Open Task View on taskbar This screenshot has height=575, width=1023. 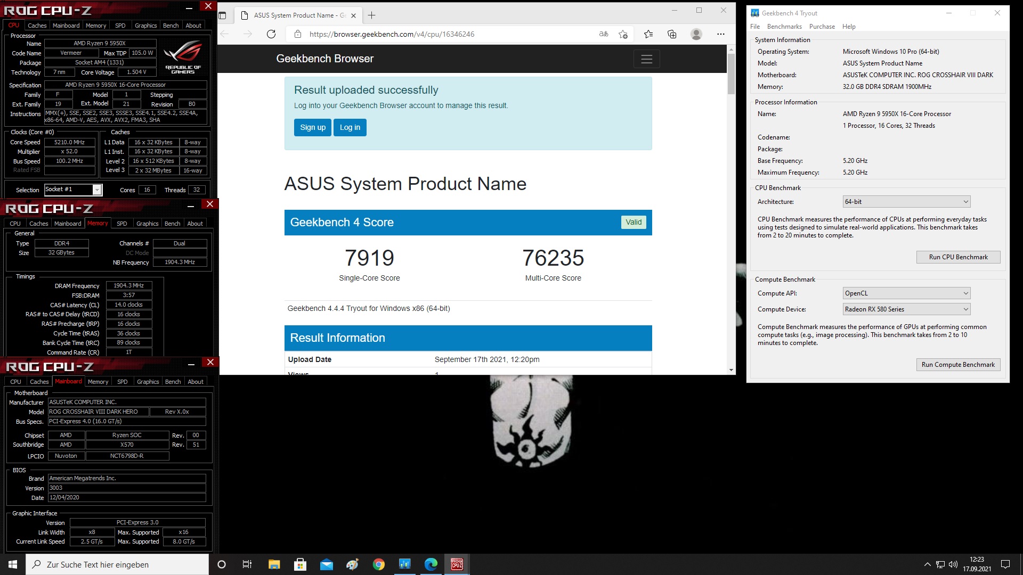click(247, 564)
